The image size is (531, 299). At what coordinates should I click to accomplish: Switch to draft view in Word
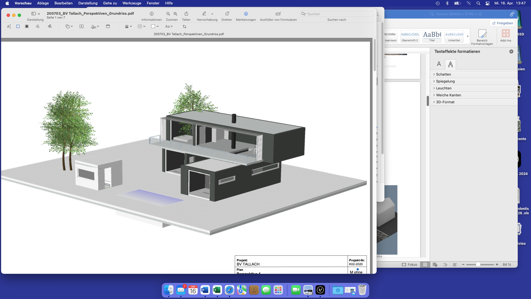click(x=455, y=265)
